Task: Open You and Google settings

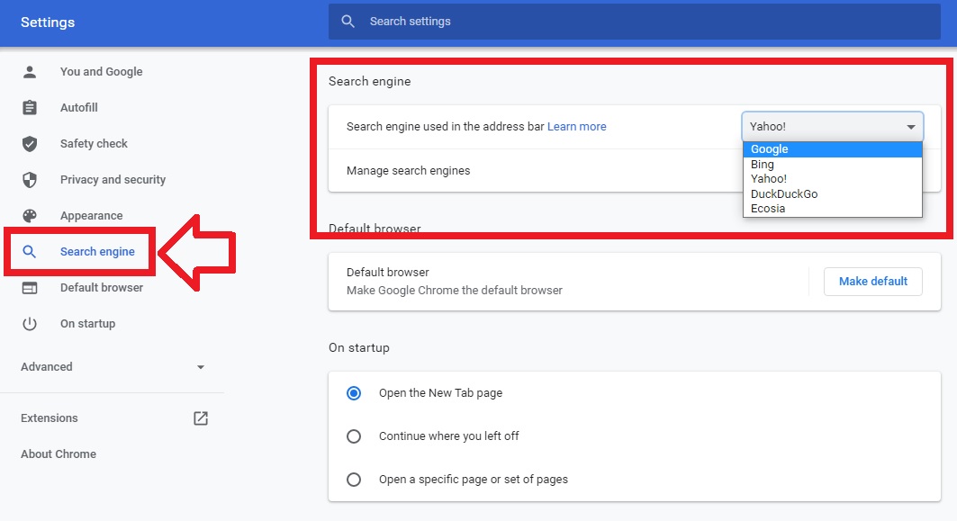Action: (x=102, y=72)
